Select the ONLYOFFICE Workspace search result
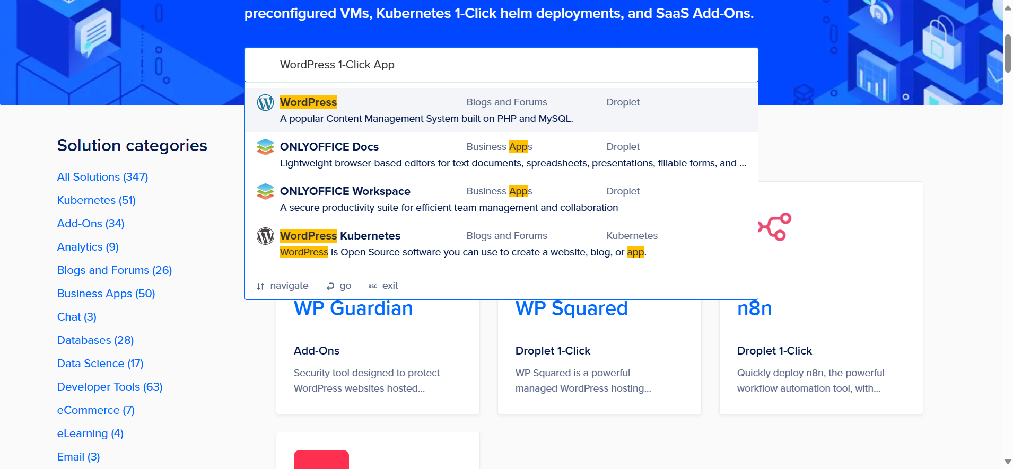Viewport: 1013px width, 469px height. [501, 199]
